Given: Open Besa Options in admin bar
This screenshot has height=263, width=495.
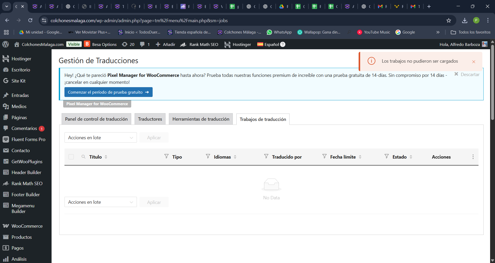Looking at the screenshot, I should tap(101, 44).
